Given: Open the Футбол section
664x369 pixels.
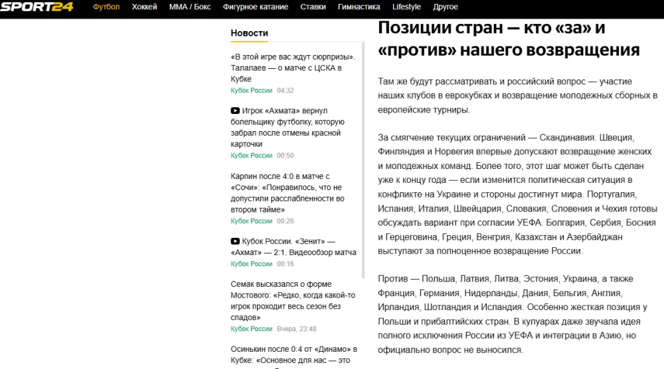Looking at the screenshot, I should pyautogui.click(x=106, y=7).
